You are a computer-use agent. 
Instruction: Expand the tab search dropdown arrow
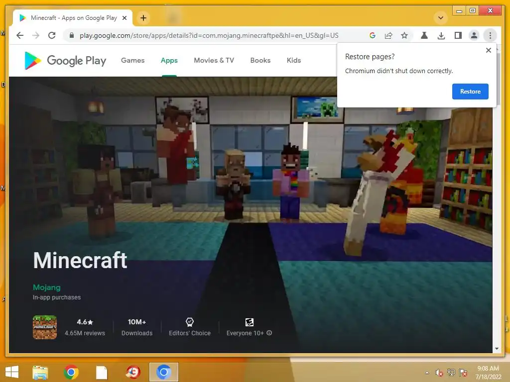[441, 18]
